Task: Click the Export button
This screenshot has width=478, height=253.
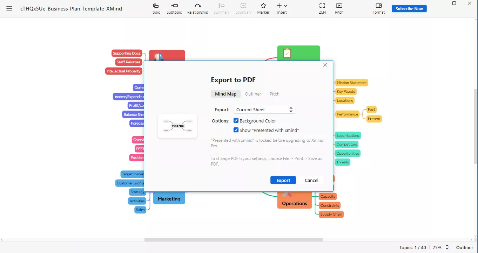Action: (x=283, y=180)
